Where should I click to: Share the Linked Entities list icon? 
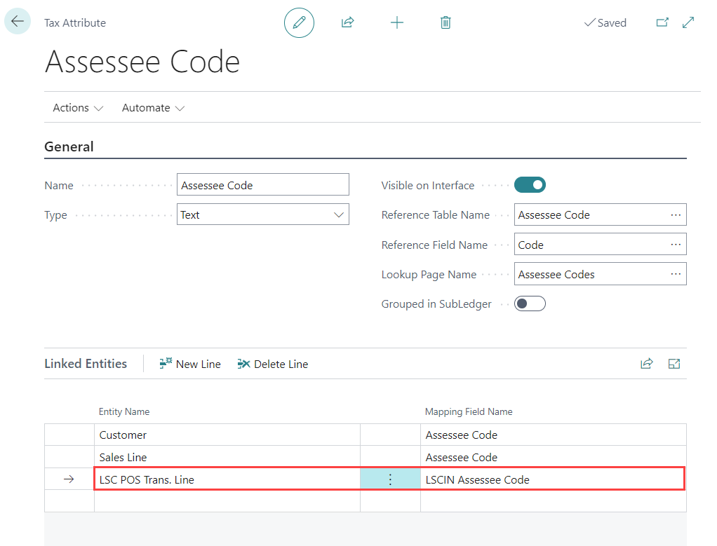point(646,364)
